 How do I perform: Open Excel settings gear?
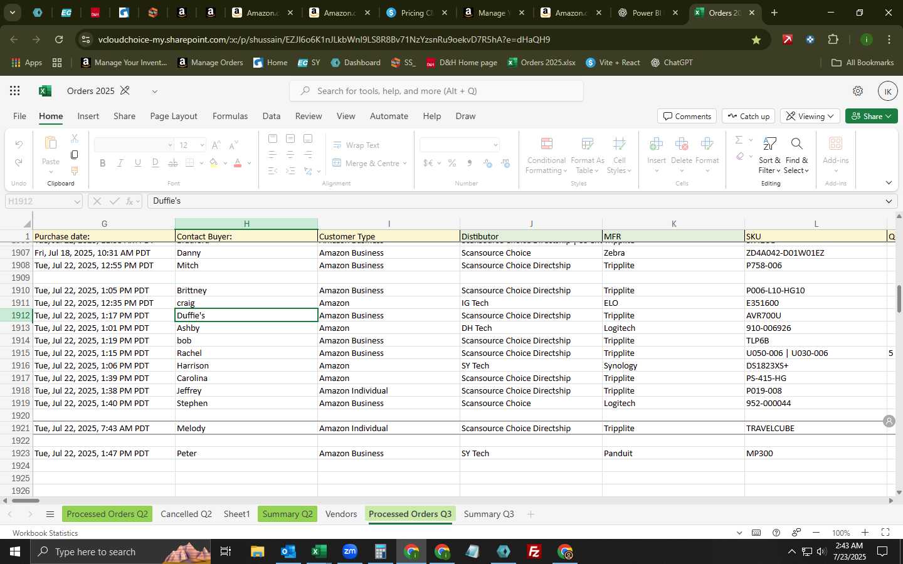tap(858, 91)
